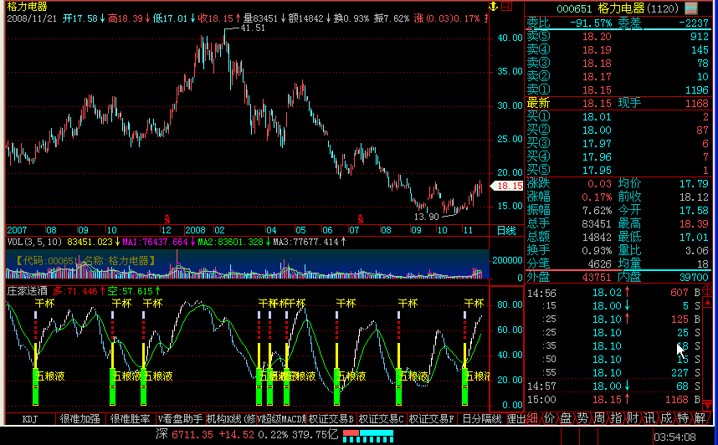Select the 很准胜率 indicator tab

[x=131, y=419]
